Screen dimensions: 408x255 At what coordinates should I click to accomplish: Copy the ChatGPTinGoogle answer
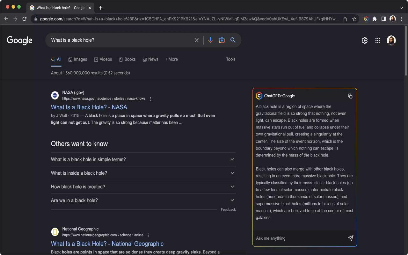350,96
